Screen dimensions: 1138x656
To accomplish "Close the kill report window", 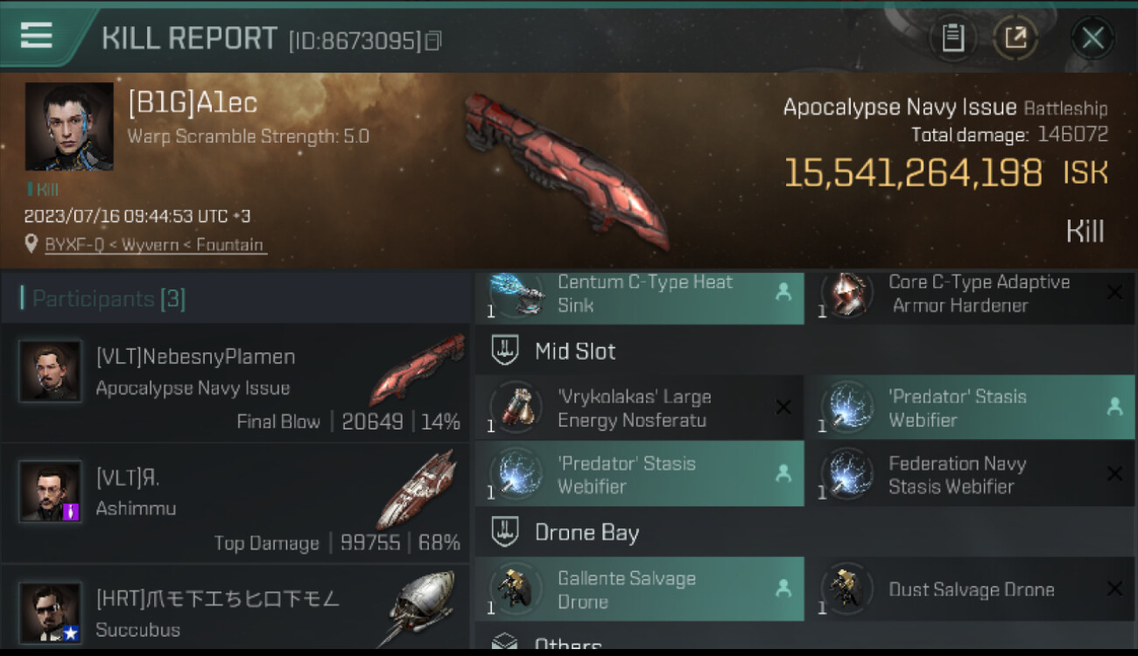I will pos(1092,38).
